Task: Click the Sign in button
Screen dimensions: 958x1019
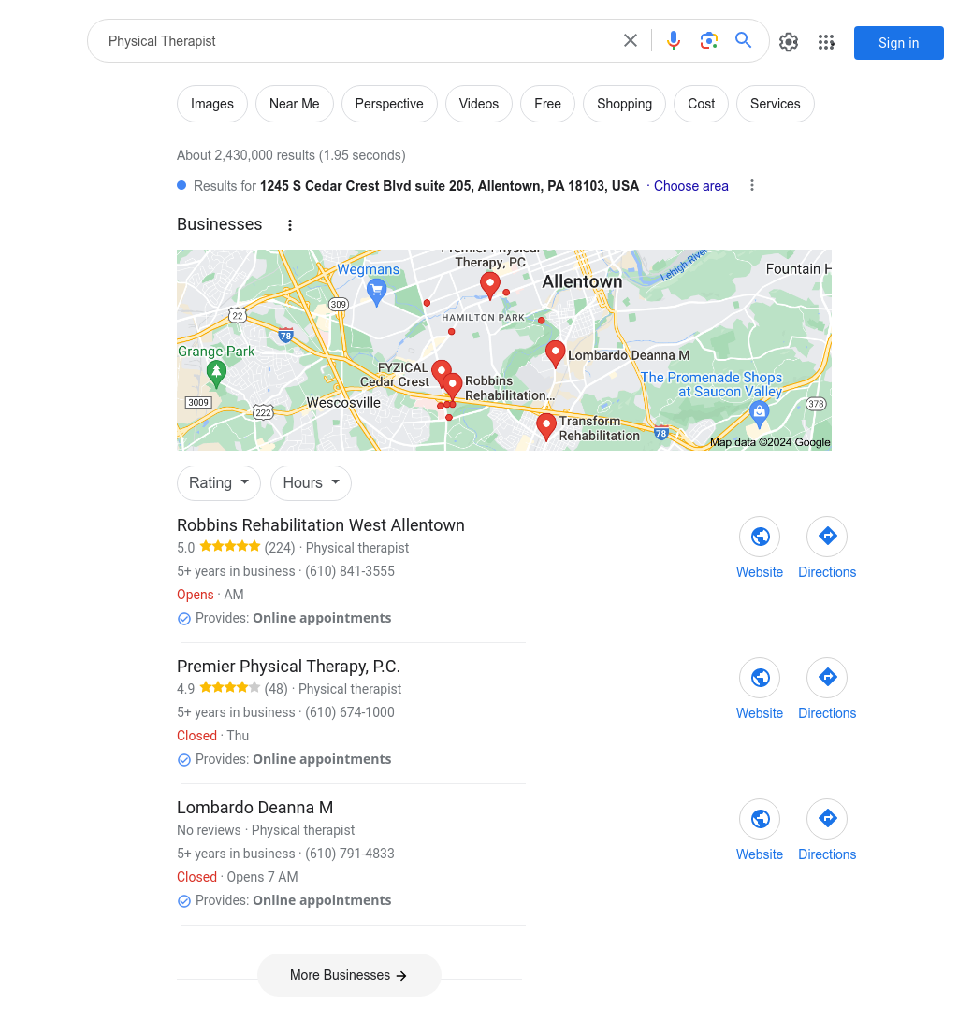Action: coord(899,43)
